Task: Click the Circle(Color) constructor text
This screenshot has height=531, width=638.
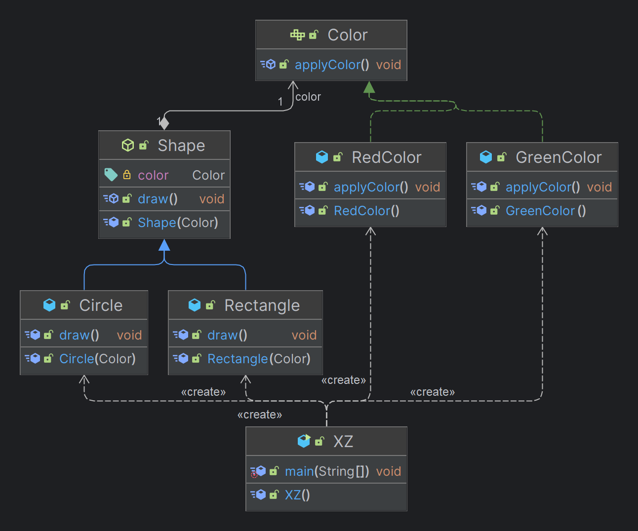Action: 97,359
